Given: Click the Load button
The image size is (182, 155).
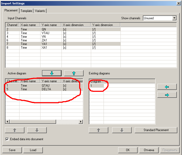Looking at the screenshot, I should (x=33, y=150).
